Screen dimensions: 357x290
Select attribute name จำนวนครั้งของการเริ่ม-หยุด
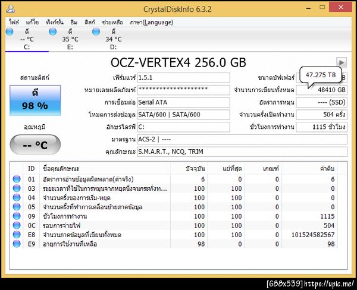click(x=77, y=198)
